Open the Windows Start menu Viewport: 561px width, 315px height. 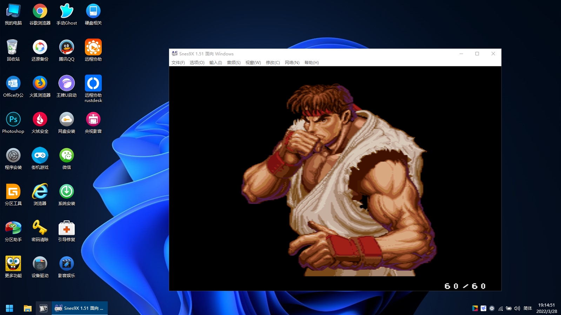9,308
